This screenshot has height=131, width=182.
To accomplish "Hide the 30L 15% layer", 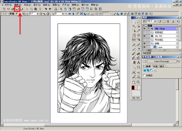I will pos(144,36).
